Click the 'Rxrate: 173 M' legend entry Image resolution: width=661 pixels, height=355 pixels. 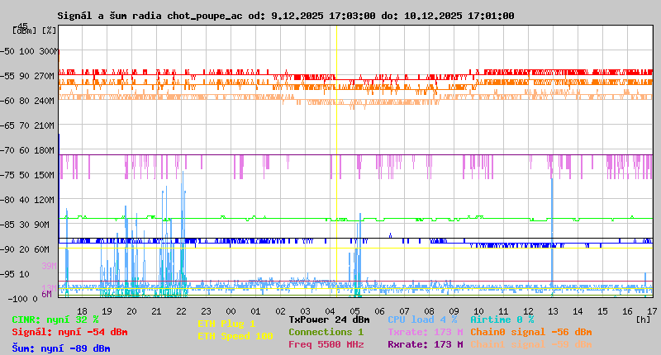pos(426,344)
